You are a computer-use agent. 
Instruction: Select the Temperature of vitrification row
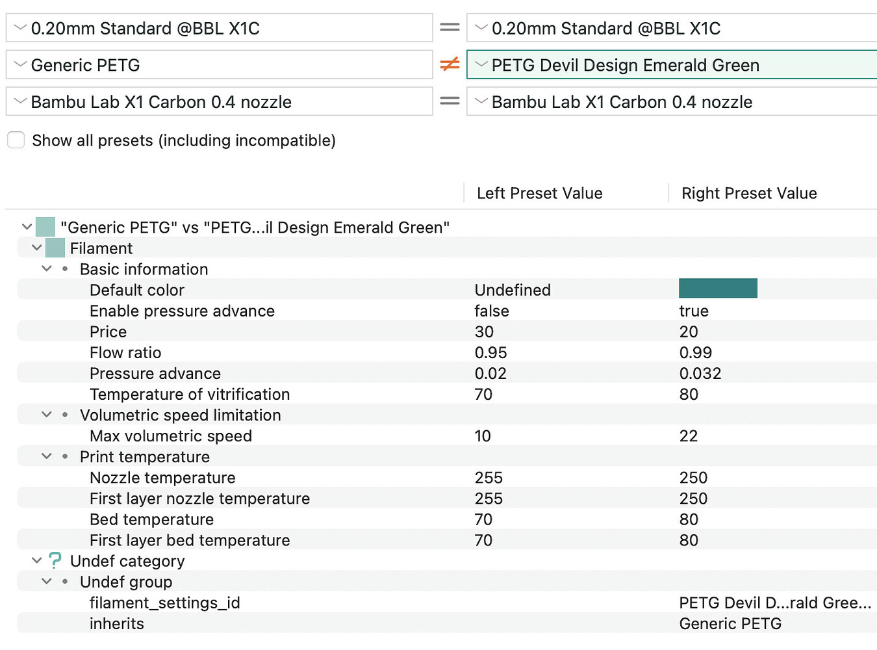pos(447,394)
